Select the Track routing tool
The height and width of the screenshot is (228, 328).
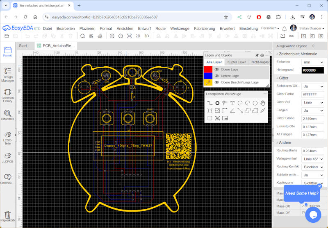tap(210, 103)
